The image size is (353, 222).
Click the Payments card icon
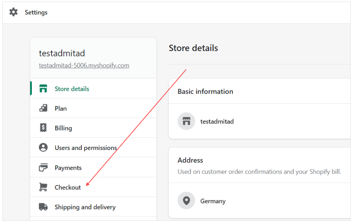[43, 168]
